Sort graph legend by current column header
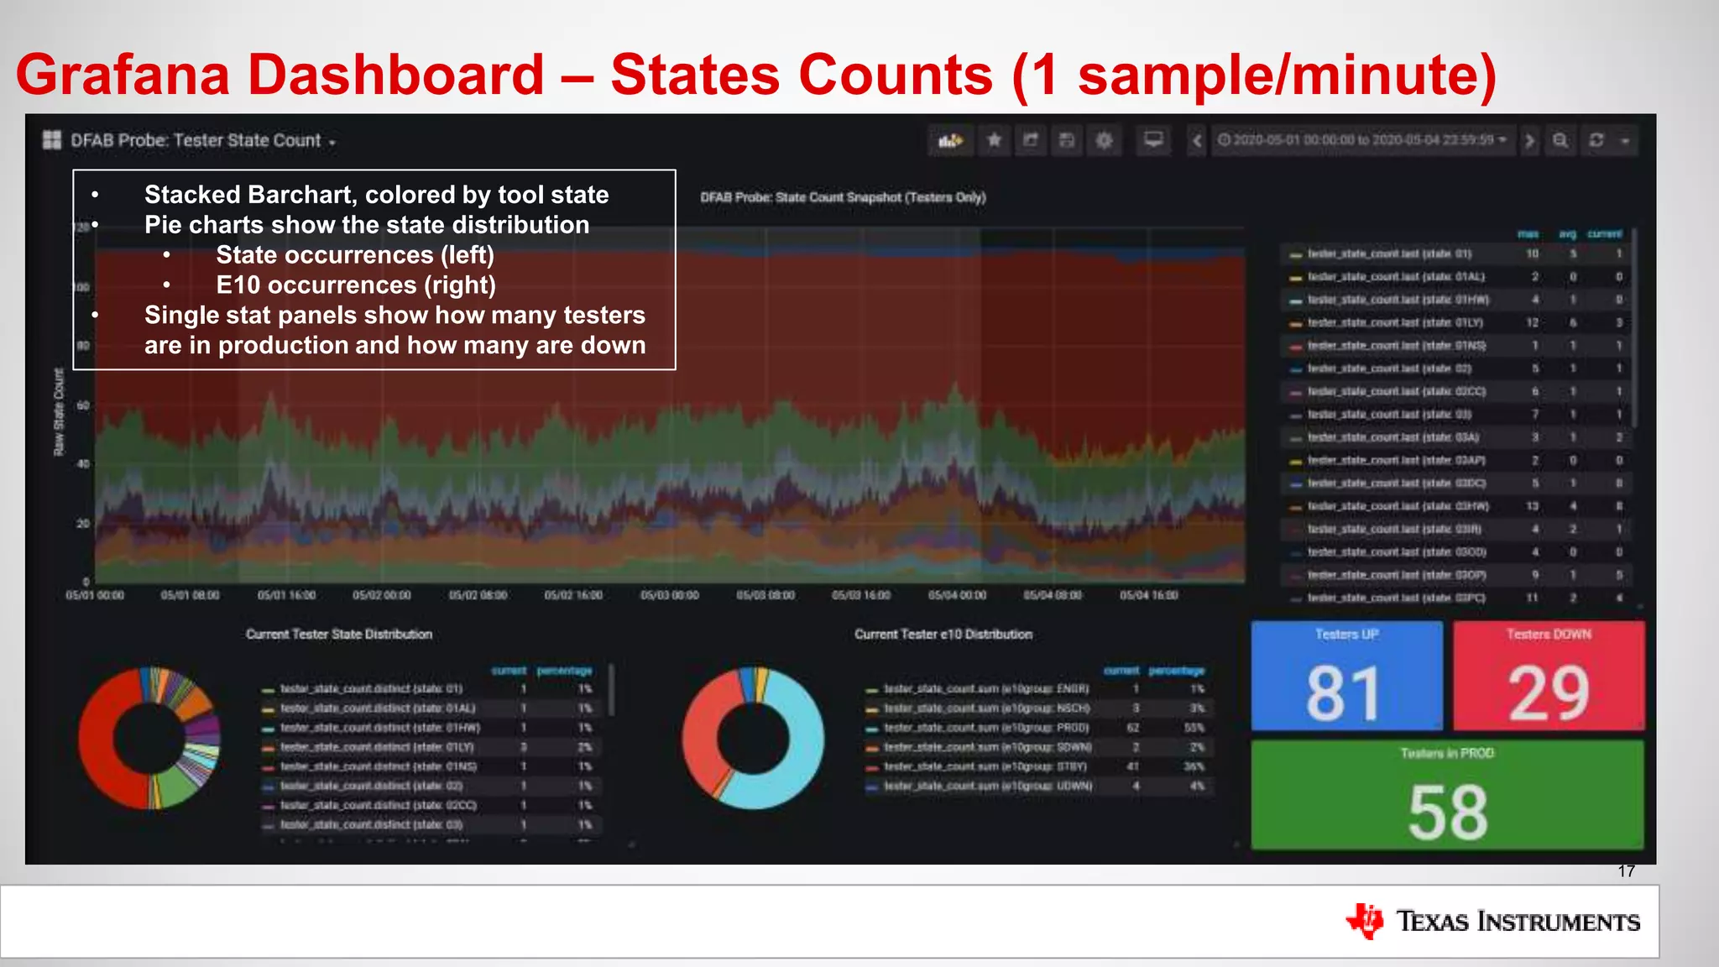 pyautogui.click(x=1604, y=234)
